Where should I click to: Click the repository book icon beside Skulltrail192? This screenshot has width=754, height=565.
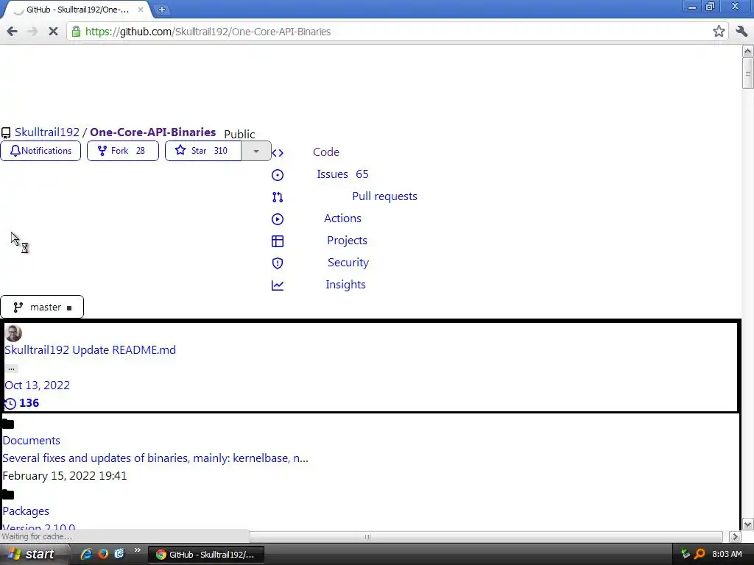coord(6,132)
